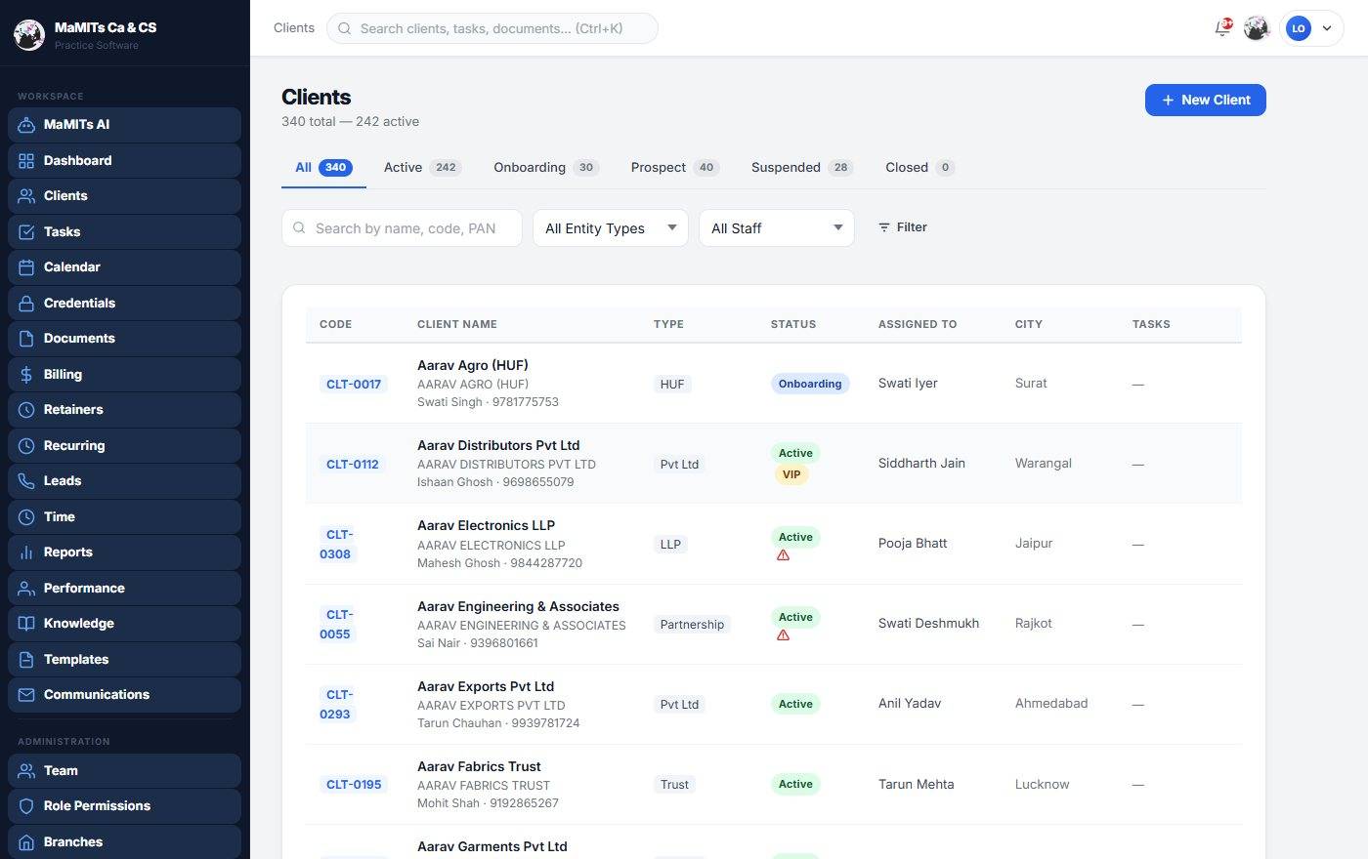Click the New Client button
Screen dimensions: 1368x859
[1206, 100]
